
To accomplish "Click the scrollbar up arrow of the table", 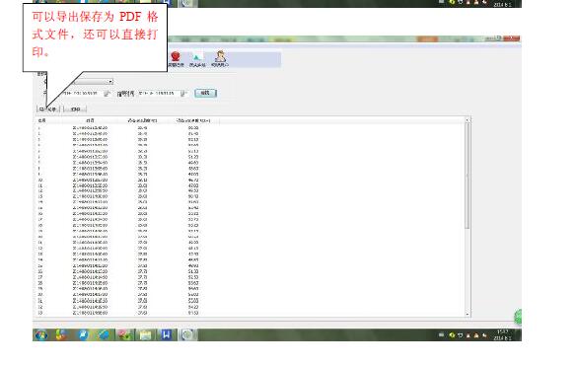I will pos(468,120).
